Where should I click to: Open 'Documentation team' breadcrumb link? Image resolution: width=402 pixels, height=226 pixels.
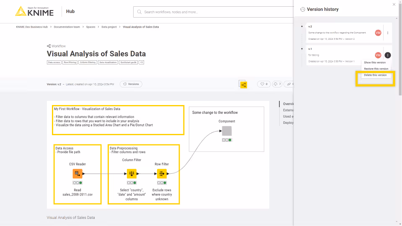(67, 27)
